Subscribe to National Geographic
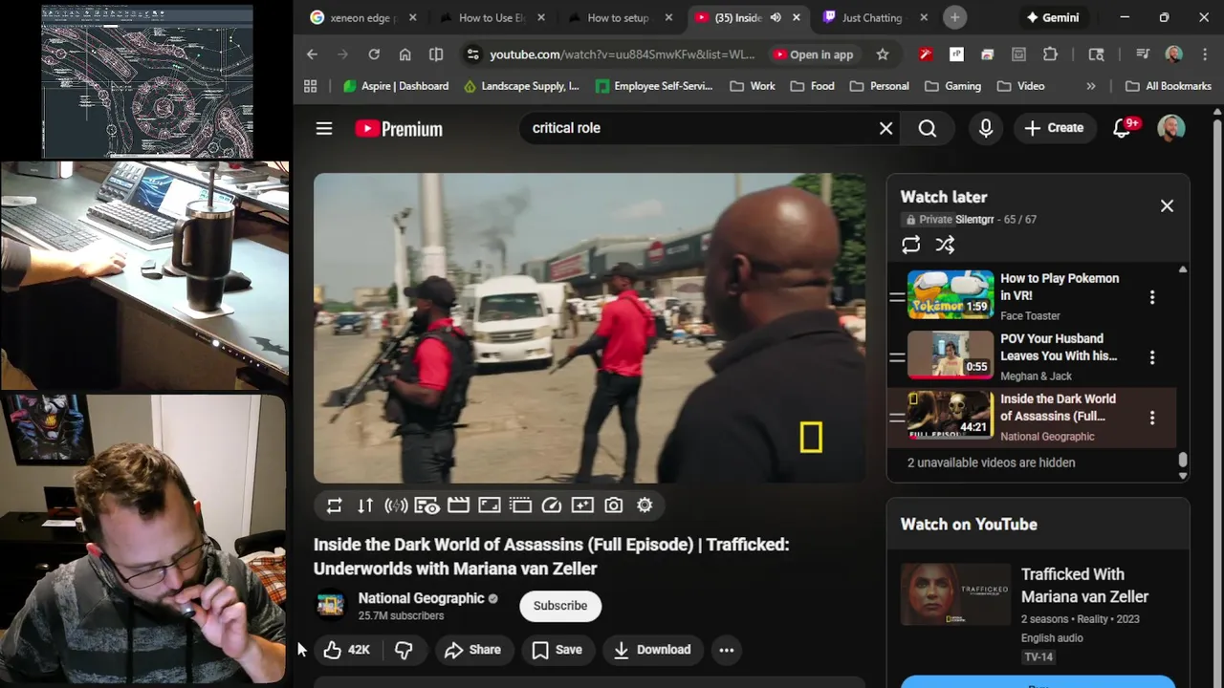Viewport: 1224px width, 688px height. pyautogui.click(x=560, y=606)
